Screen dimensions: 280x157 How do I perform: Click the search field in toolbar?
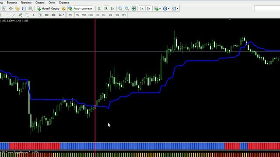pos(267,8)
